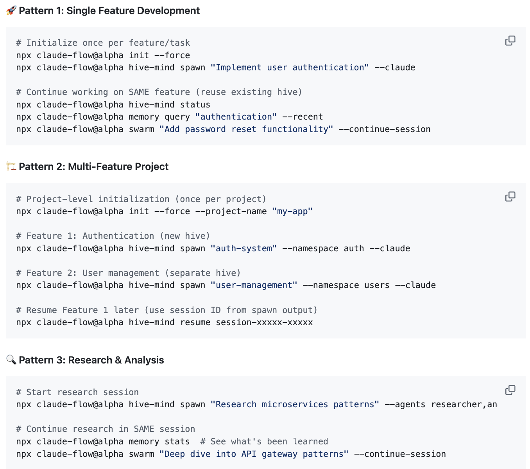Click the "Deep dive into API gateway patterns" string
The image size is (530, 469).
254,454
